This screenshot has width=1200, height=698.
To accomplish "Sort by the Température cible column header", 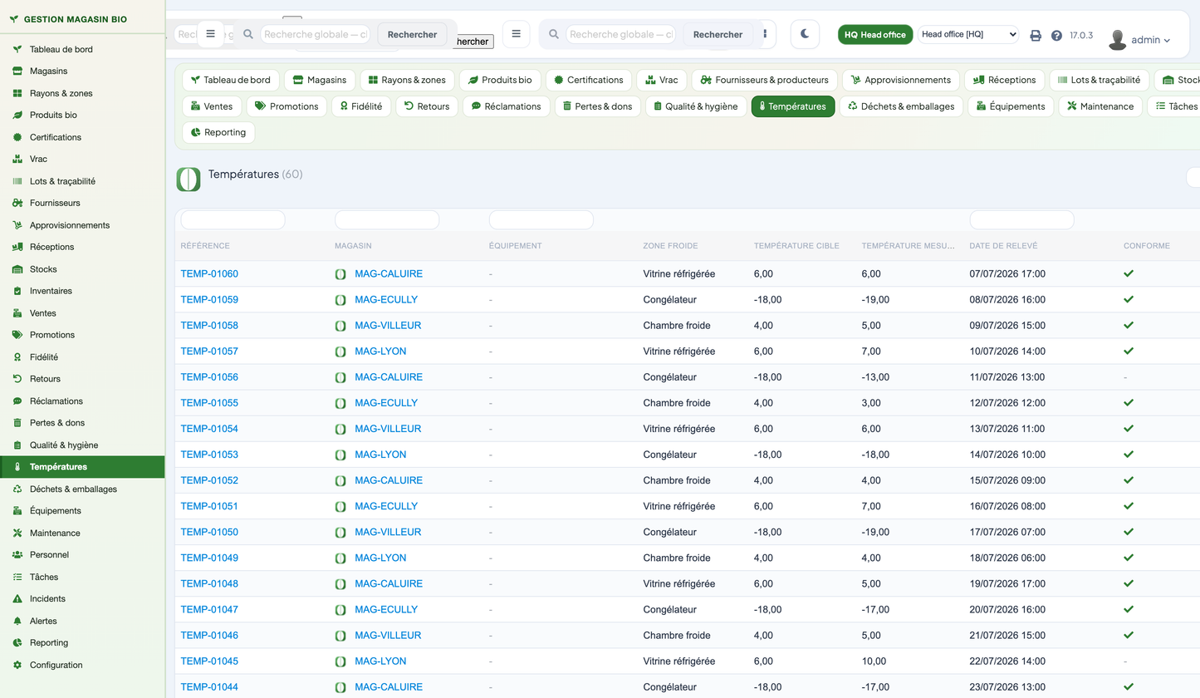I will [x=796, y=246].
